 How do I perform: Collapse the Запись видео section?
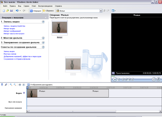[43, 22]
